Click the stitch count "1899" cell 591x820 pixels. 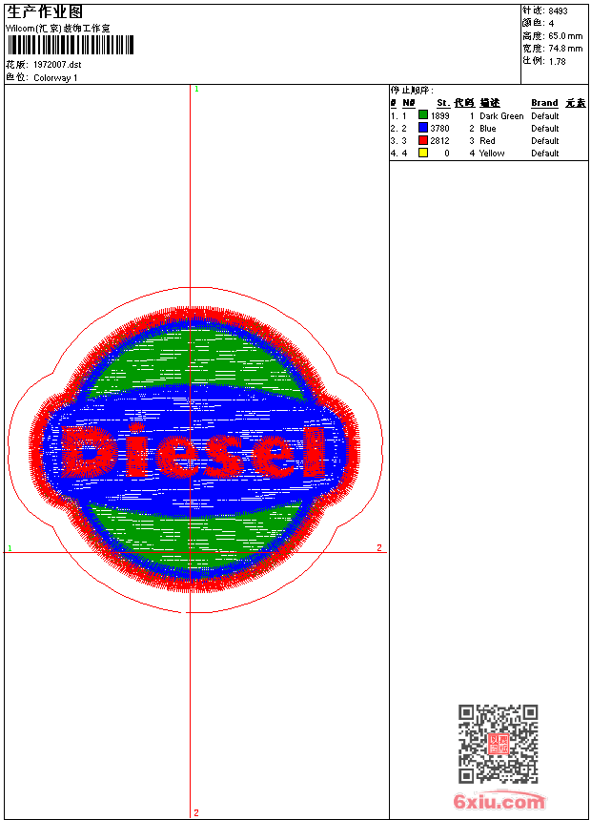(439, 115)
